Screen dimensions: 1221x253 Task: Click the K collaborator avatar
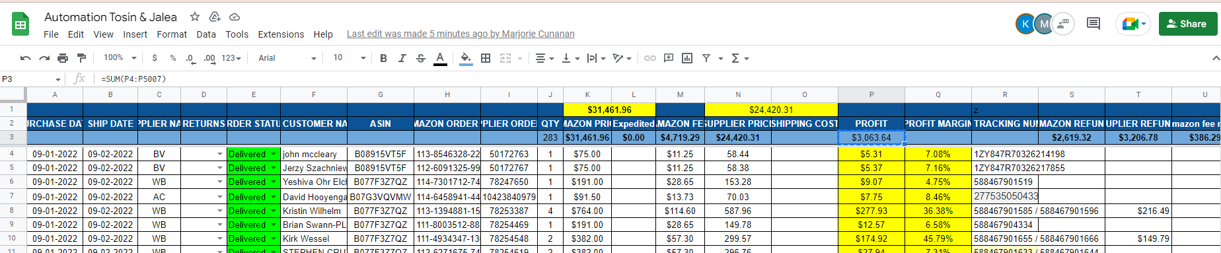point(1025,24)
